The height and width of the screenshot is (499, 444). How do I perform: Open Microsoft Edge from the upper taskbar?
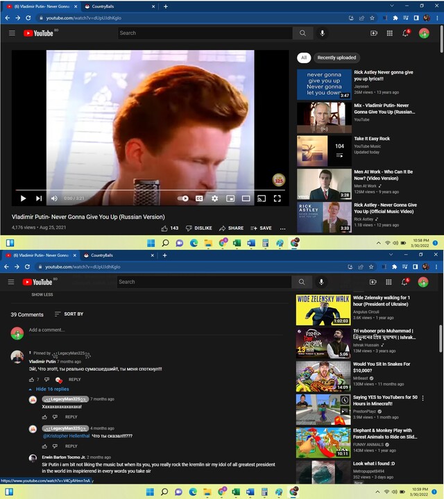tap(194, 244)
